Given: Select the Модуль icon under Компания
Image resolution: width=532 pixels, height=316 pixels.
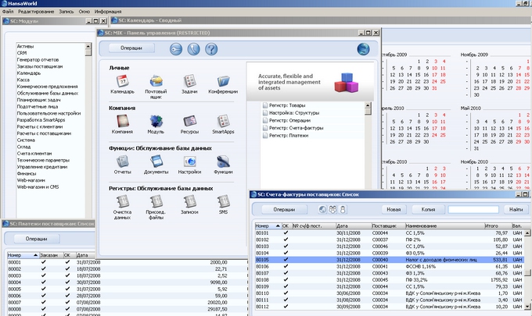Looking at the screenshot, I should pos(156,120).
